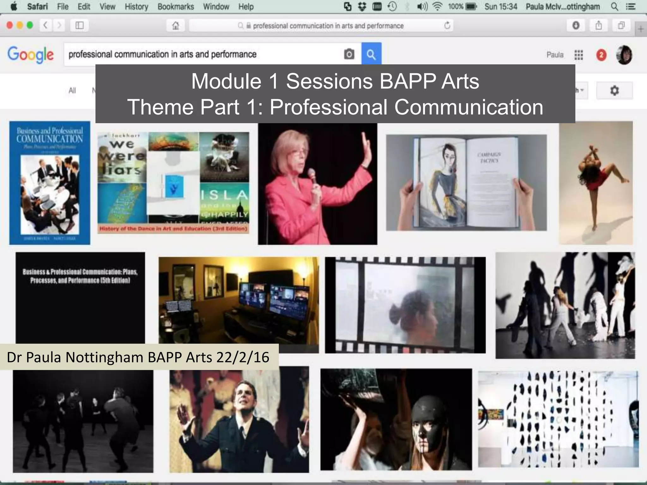Click the Safari Share button
This screenshot has width=647, height=485.
(598, 26)
